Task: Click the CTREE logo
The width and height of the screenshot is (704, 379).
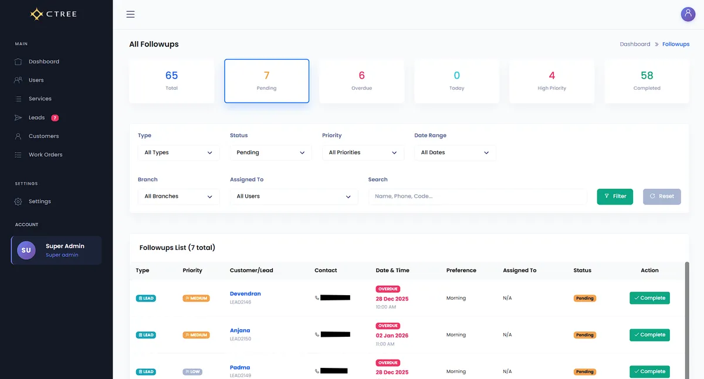Action: click(53, 14)
